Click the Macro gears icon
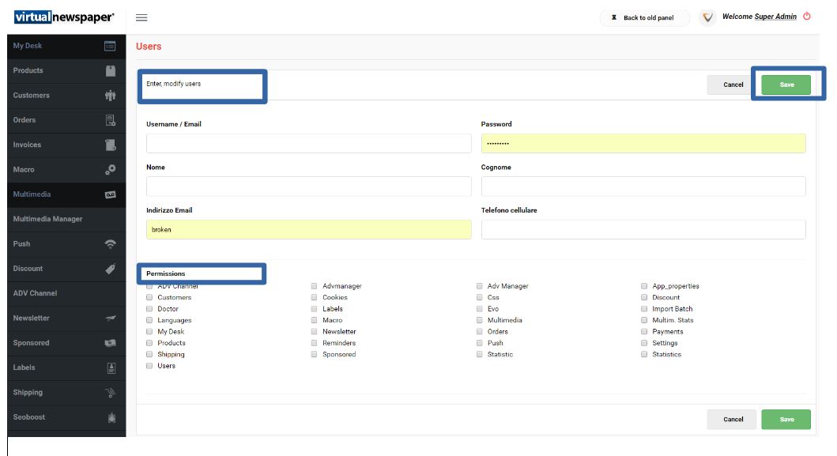 click(x=111, y=170)
